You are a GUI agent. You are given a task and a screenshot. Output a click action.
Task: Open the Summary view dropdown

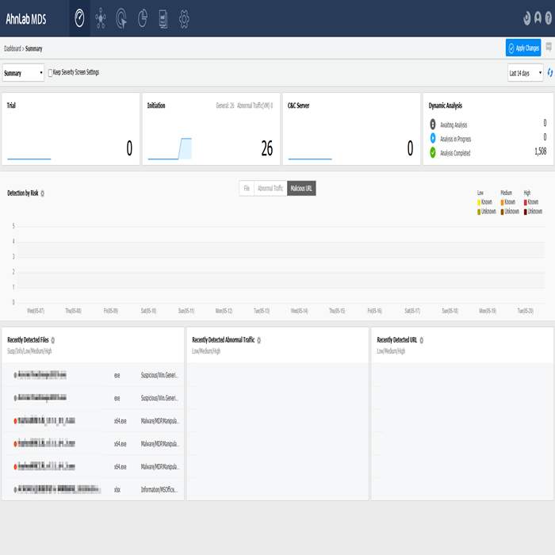click(23, 73)
